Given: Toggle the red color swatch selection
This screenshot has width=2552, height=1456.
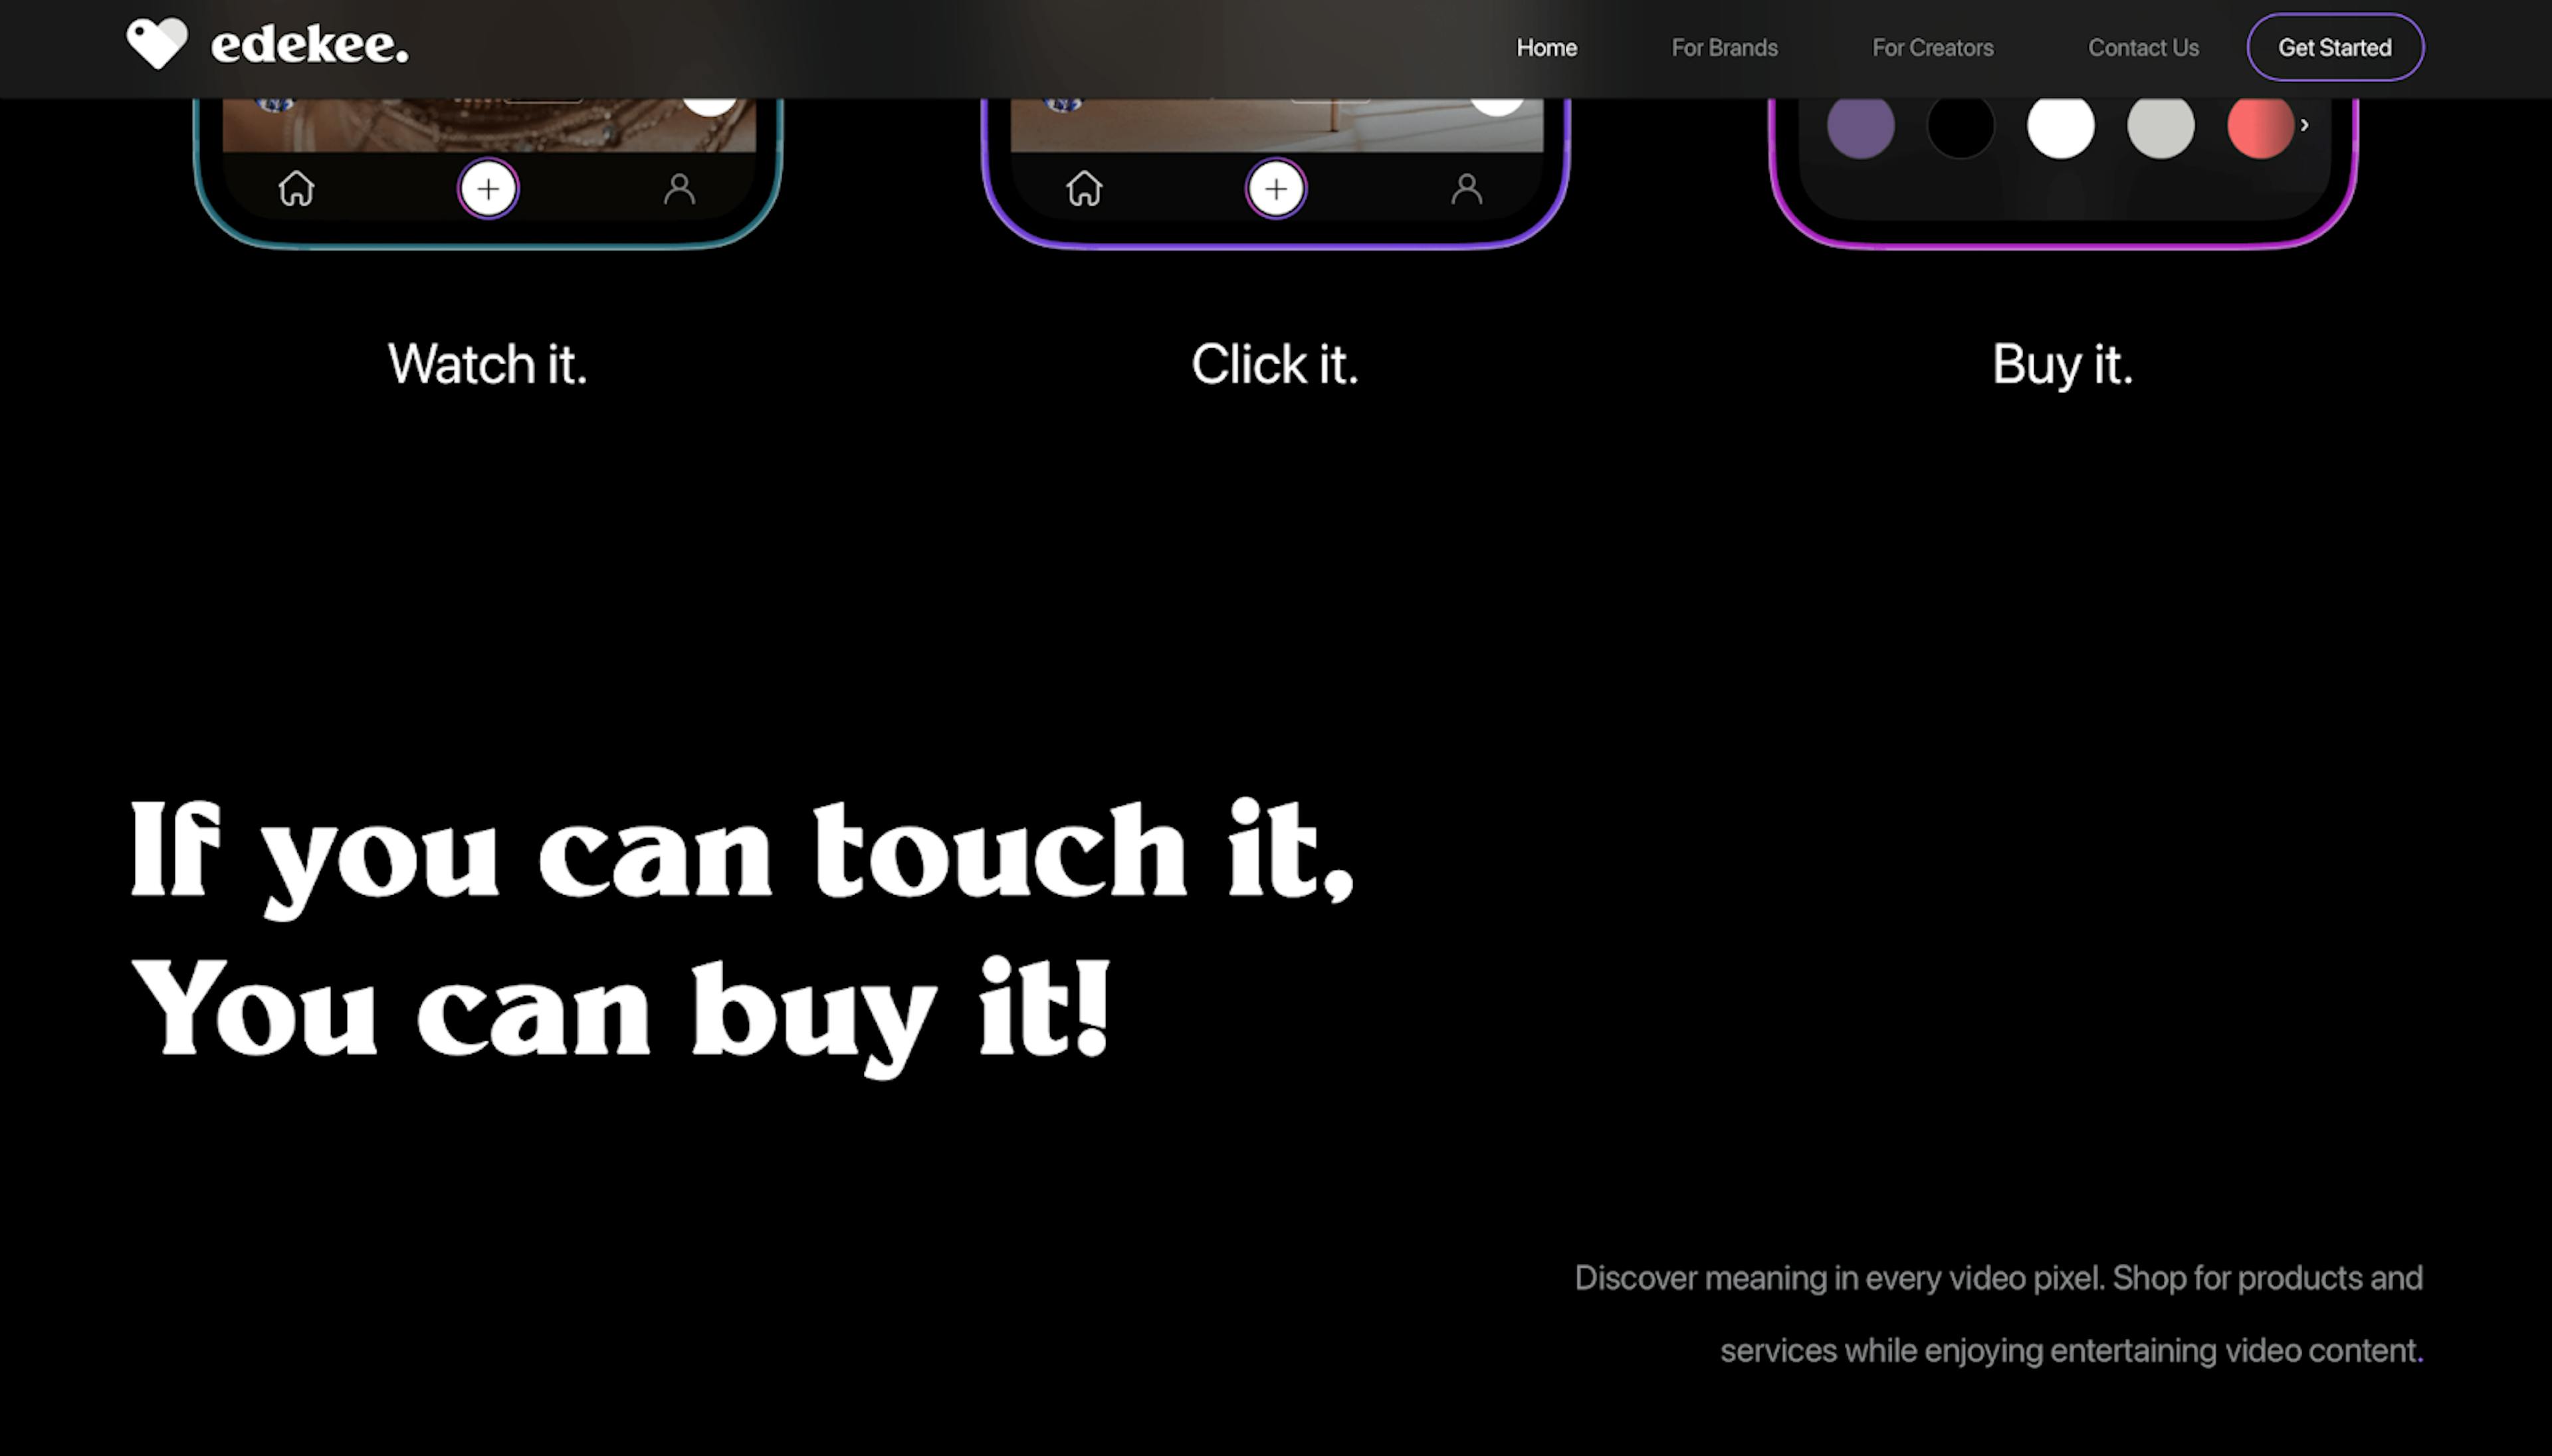Looking at the screenshot, I should tap(2260, 123).
